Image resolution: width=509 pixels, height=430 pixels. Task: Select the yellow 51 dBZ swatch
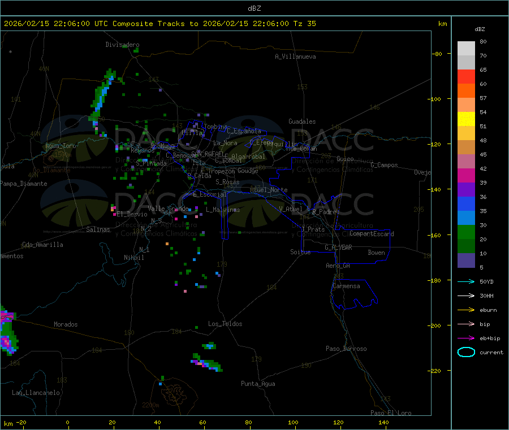[x=466, y=119]
